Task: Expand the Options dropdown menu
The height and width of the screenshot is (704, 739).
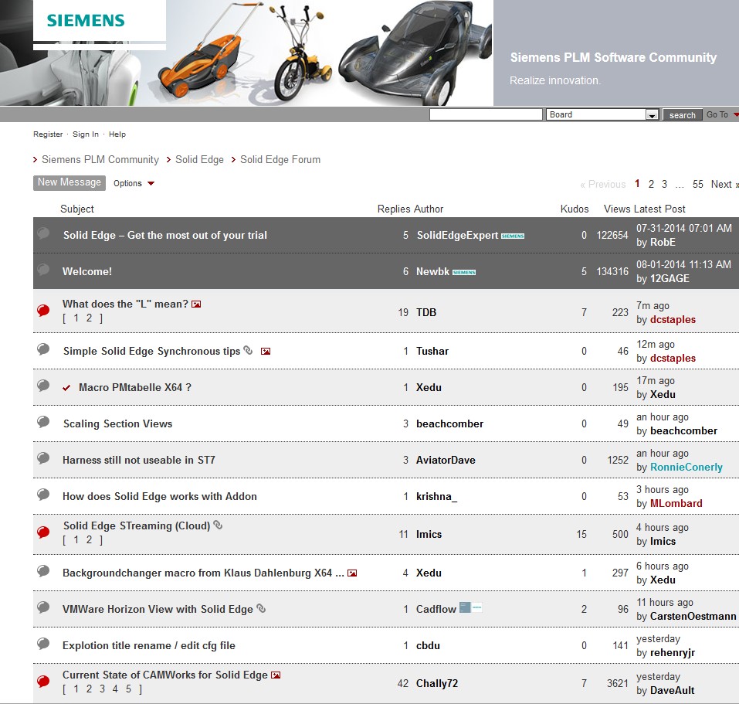Action: click(134, 183)
